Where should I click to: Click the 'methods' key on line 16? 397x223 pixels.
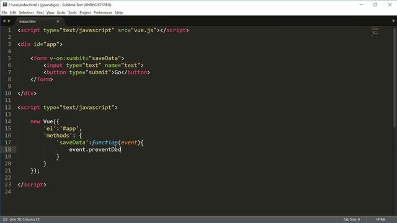point(58,136)
